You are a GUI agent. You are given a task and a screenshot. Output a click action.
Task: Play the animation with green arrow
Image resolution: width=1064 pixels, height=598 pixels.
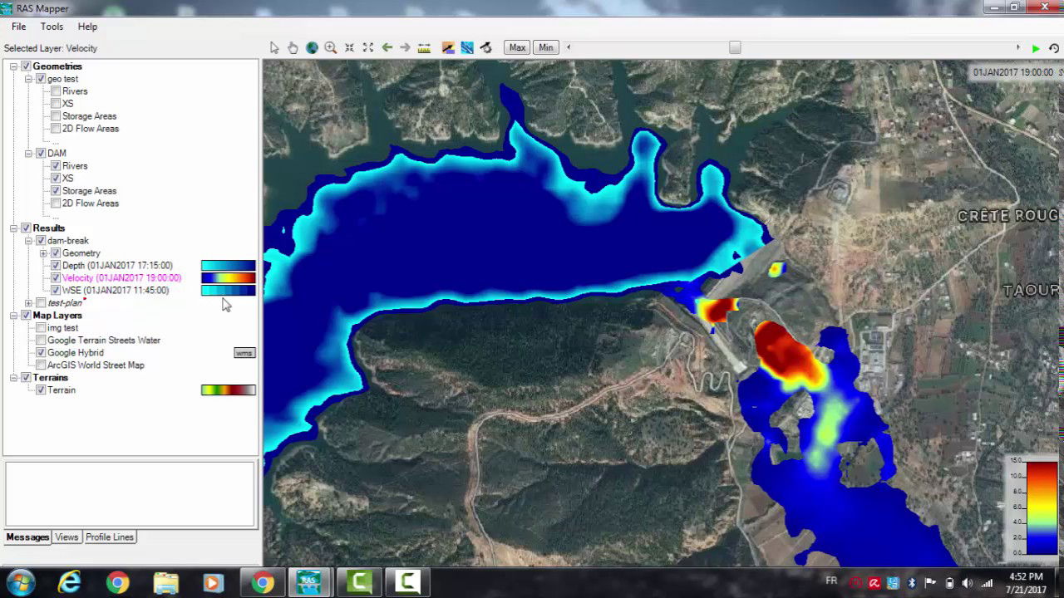pos(1036,48)
